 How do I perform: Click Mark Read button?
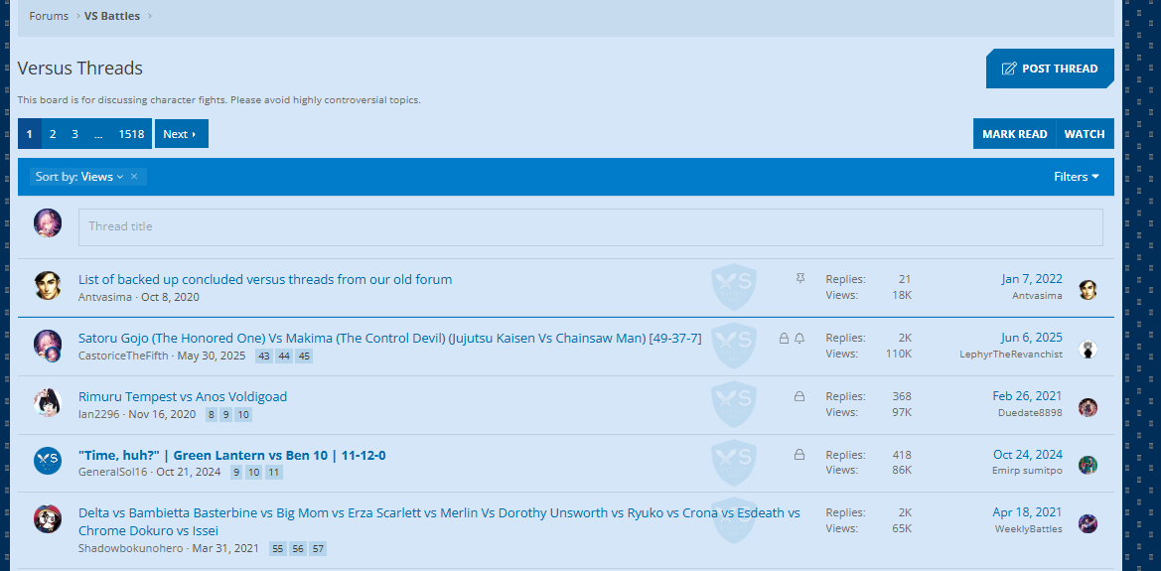click(1014, 134)
